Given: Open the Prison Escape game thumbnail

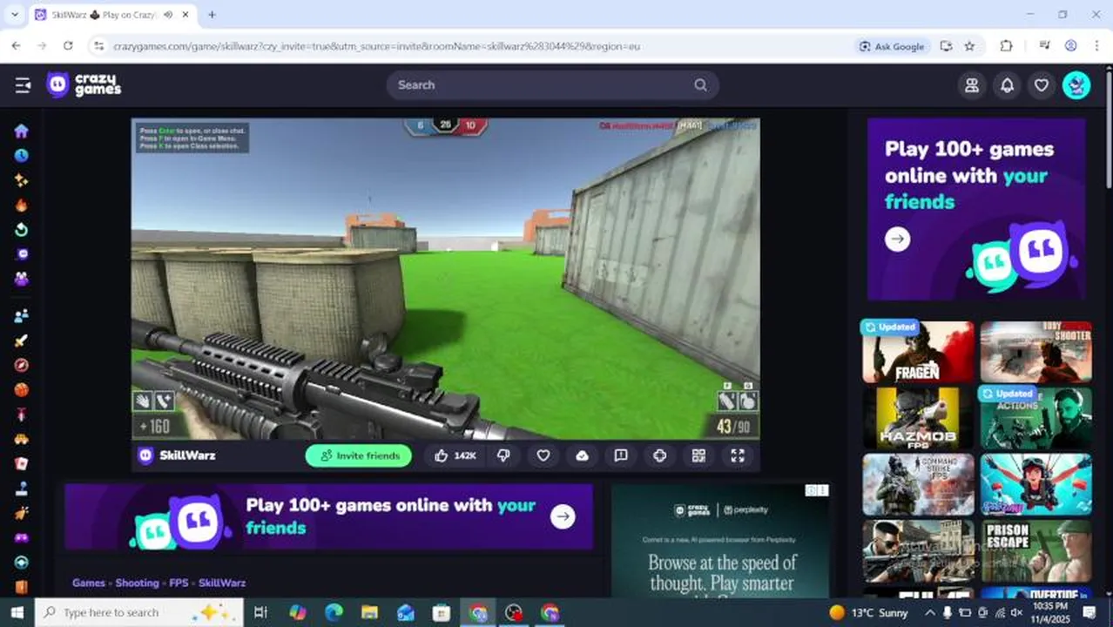Looking at the screenshot, I should pos(1036,550).
